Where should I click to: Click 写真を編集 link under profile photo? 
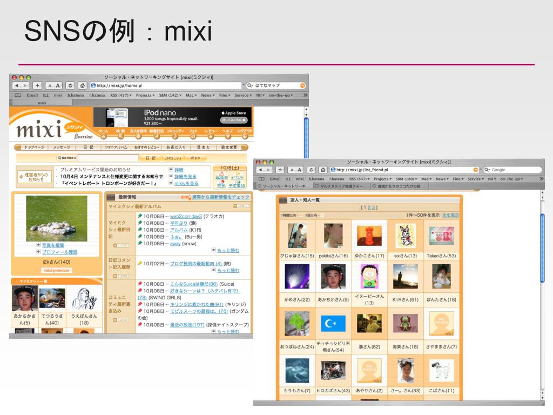(53, 245)
